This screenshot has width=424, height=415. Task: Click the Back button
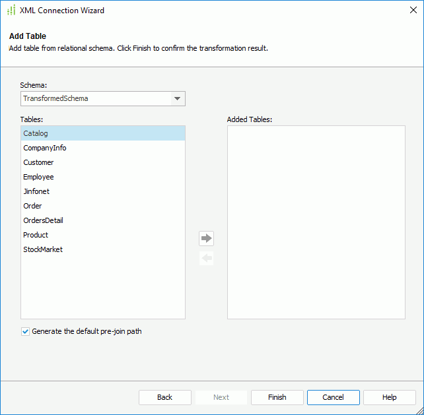[x=165, y=397]
